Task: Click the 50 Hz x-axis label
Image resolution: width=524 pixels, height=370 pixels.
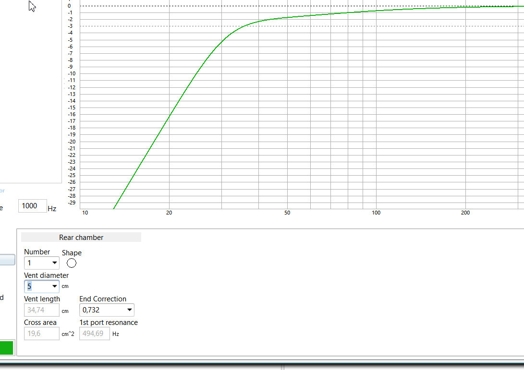Action: pos(287,213)
